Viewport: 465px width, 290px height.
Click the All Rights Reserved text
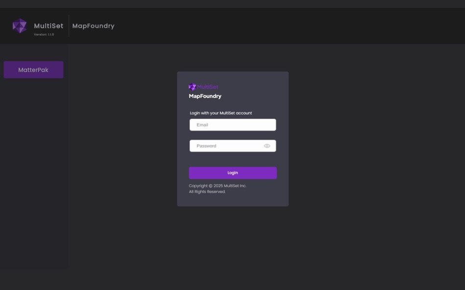[x=207, y=191]
